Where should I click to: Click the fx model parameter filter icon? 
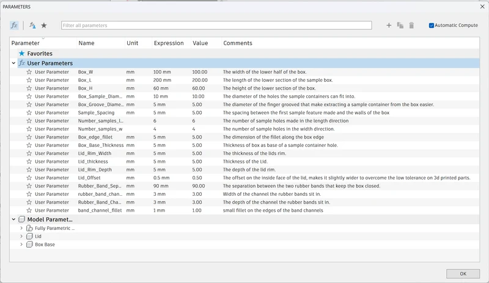[x=32, y=25]
